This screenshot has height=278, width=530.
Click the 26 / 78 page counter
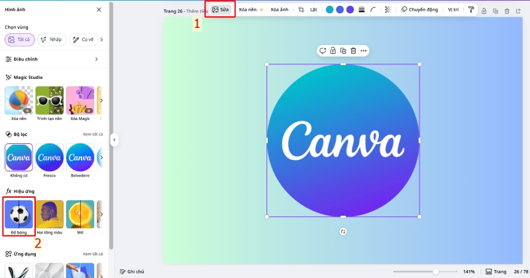pos(521,271)
